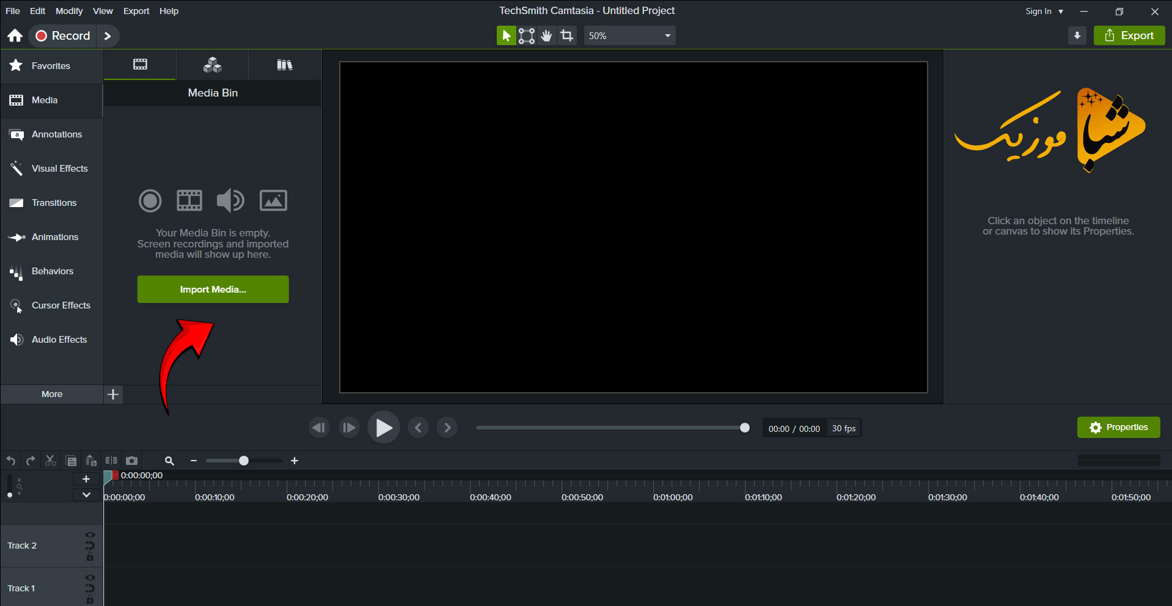Take a snapshot with camera icon
The width and height of the screenshot is (1172, 606).
pos(131,461)
